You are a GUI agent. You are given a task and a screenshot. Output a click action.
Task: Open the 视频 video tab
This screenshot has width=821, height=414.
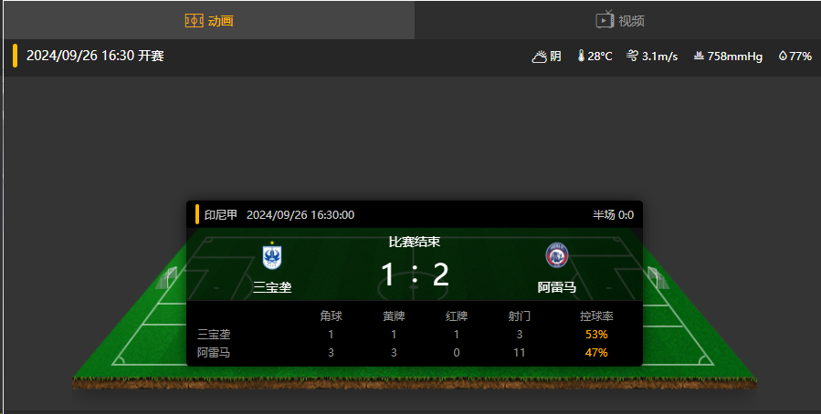tap(618, 20)
